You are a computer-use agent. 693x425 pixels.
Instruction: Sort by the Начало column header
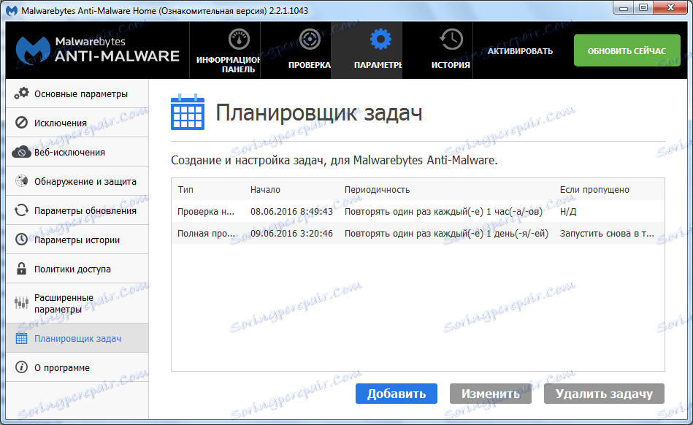pos(265,190)
